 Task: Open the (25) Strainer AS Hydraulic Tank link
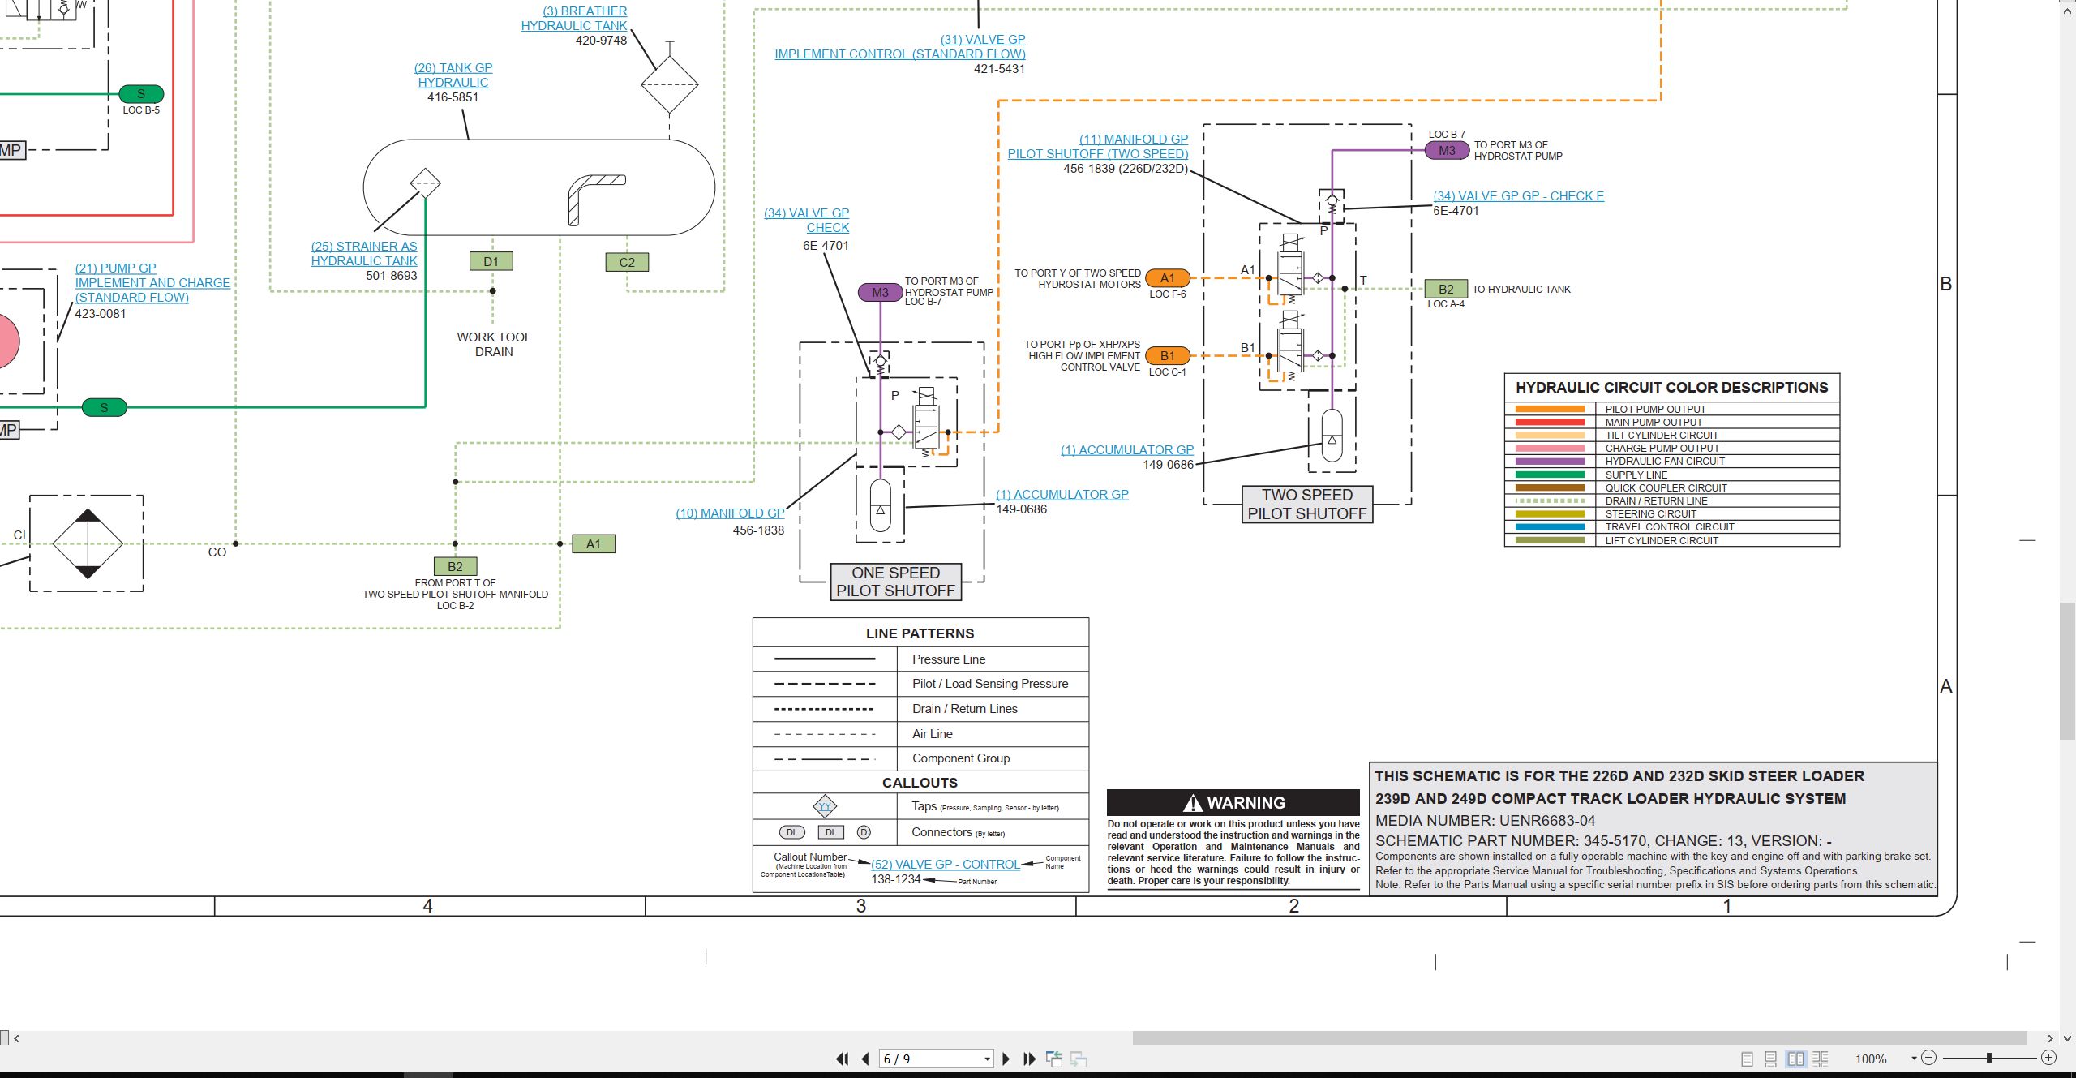pyautogui.click(x=364, y=254)
